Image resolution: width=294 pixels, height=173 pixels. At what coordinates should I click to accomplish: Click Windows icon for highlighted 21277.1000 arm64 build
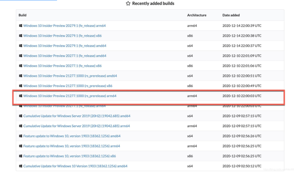pos(21,96)
